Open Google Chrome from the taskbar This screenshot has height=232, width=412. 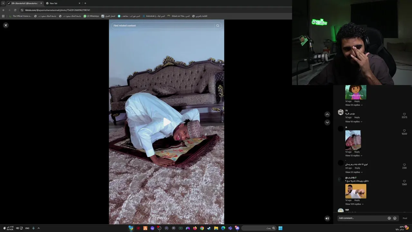click(x=202, y=228)
